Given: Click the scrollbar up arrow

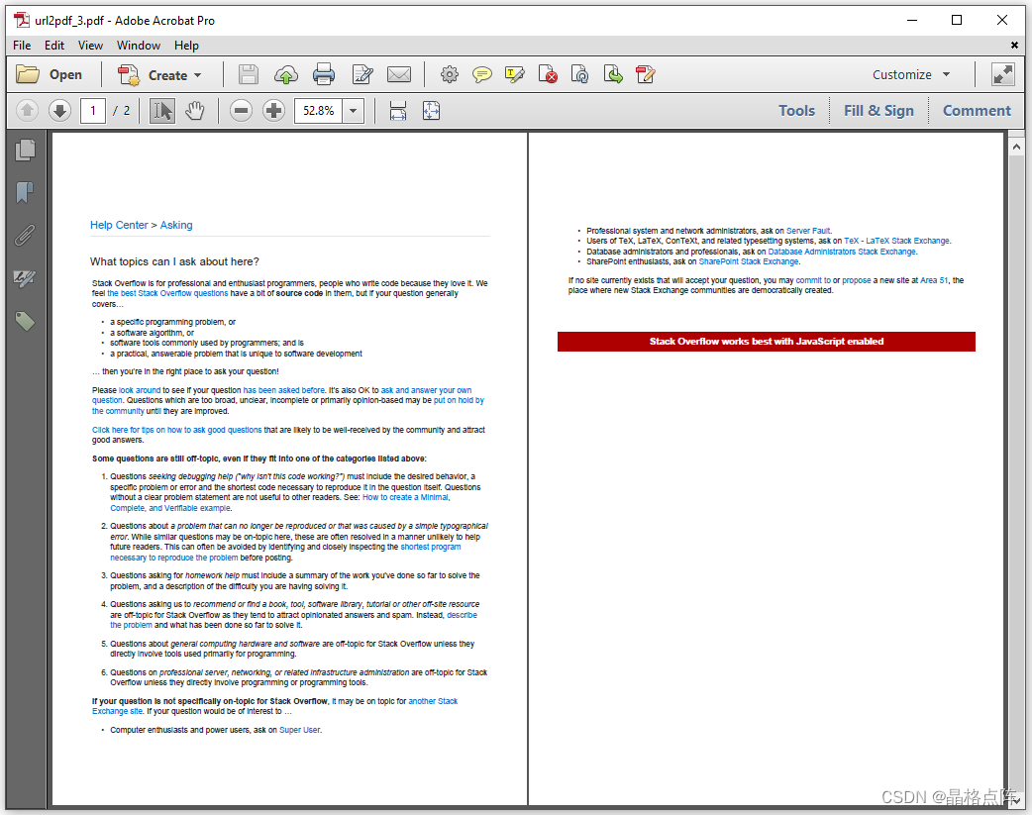Looking at the screenshot, I should [x=1016, y=148].
